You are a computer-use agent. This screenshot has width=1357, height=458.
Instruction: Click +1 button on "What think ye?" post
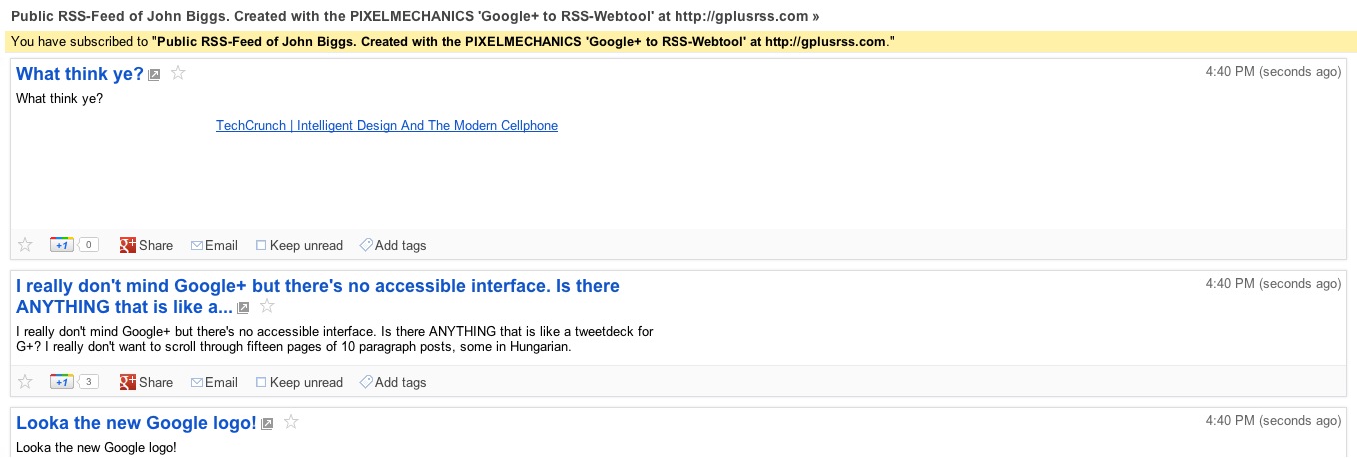pos(62,245)
